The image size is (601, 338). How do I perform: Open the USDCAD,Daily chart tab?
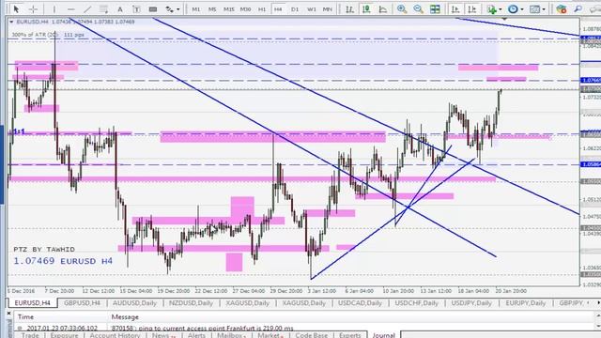(360, 302)
